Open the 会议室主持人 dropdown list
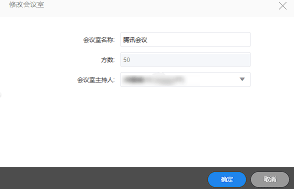This screenshot has width=294, height=189. pos(185,79)
